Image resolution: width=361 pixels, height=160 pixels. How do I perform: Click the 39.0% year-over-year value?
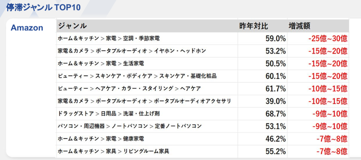pos(275,101)
